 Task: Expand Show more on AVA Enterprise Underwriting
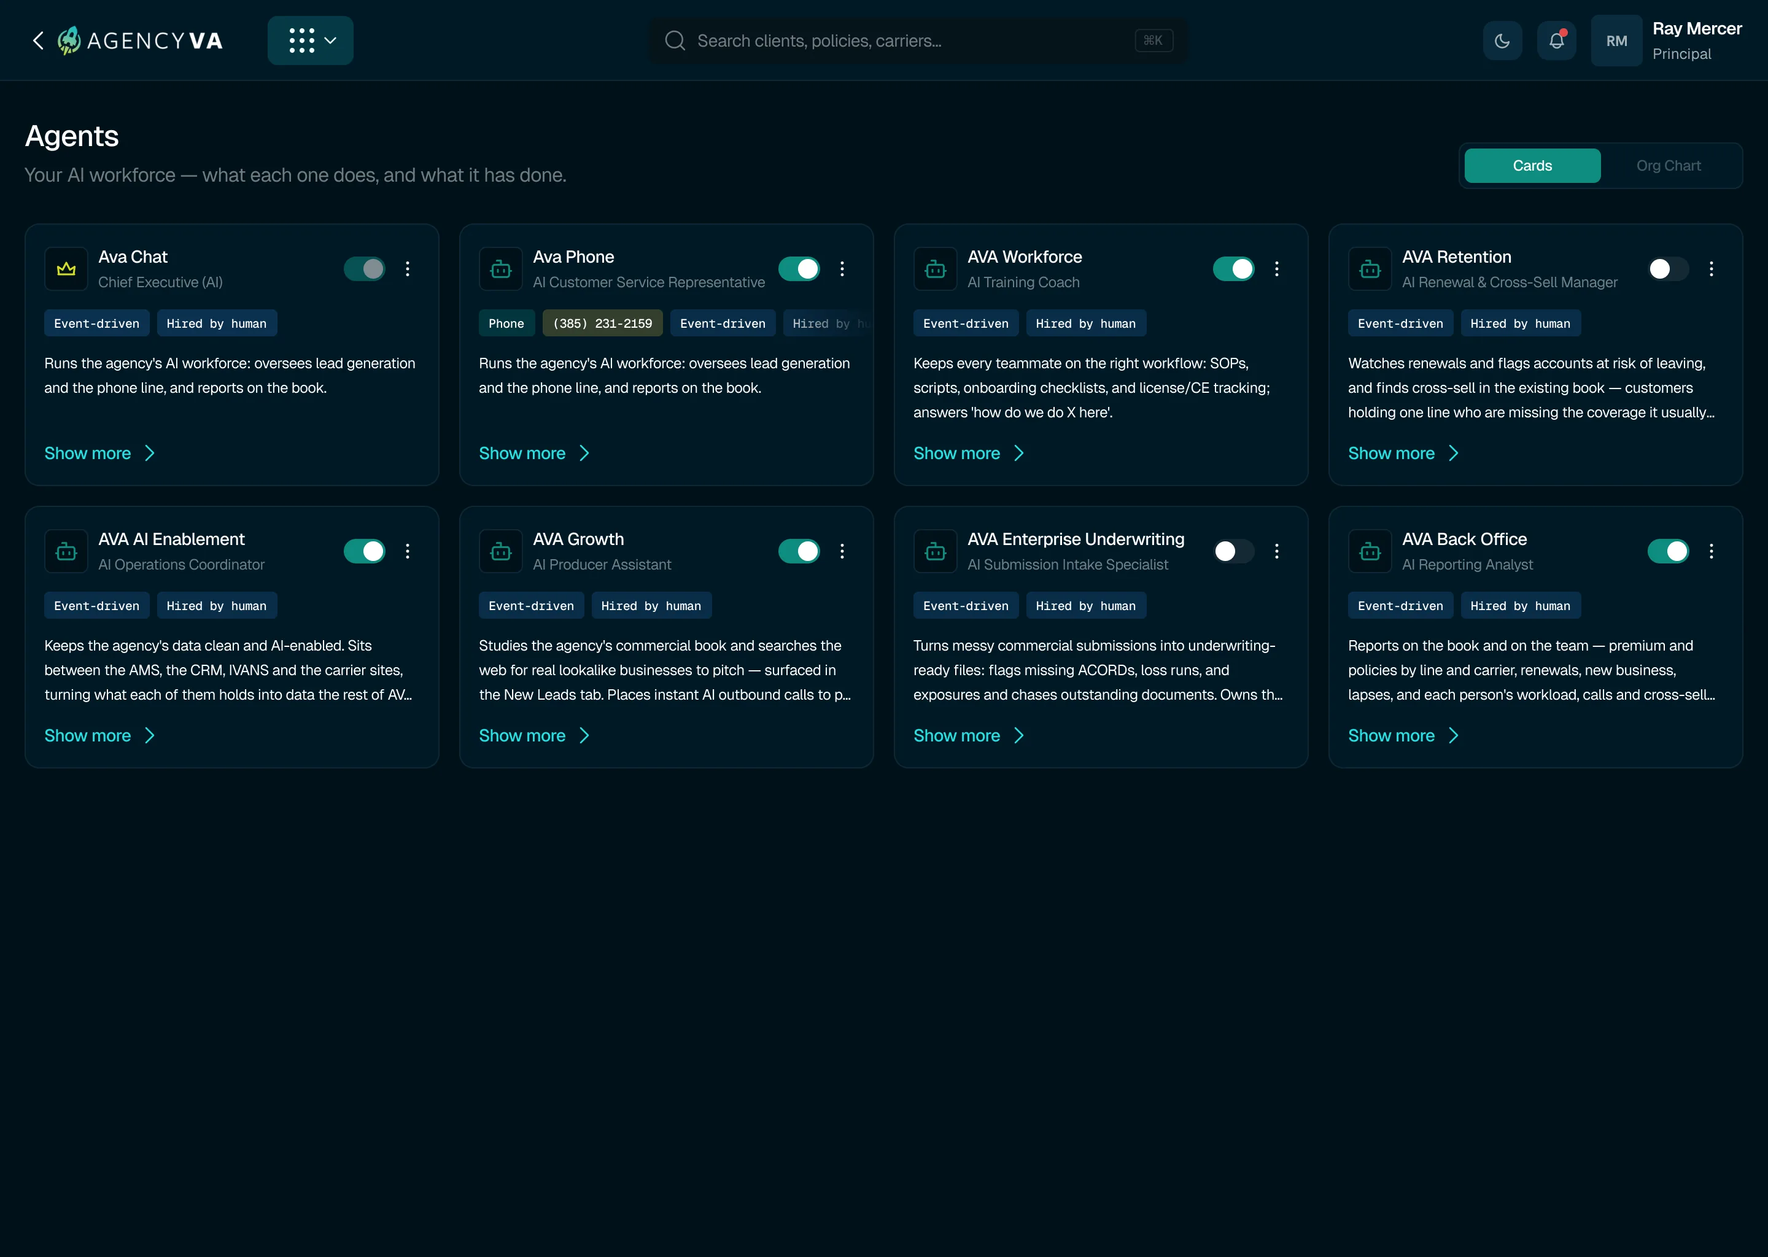tap(969, 736)
